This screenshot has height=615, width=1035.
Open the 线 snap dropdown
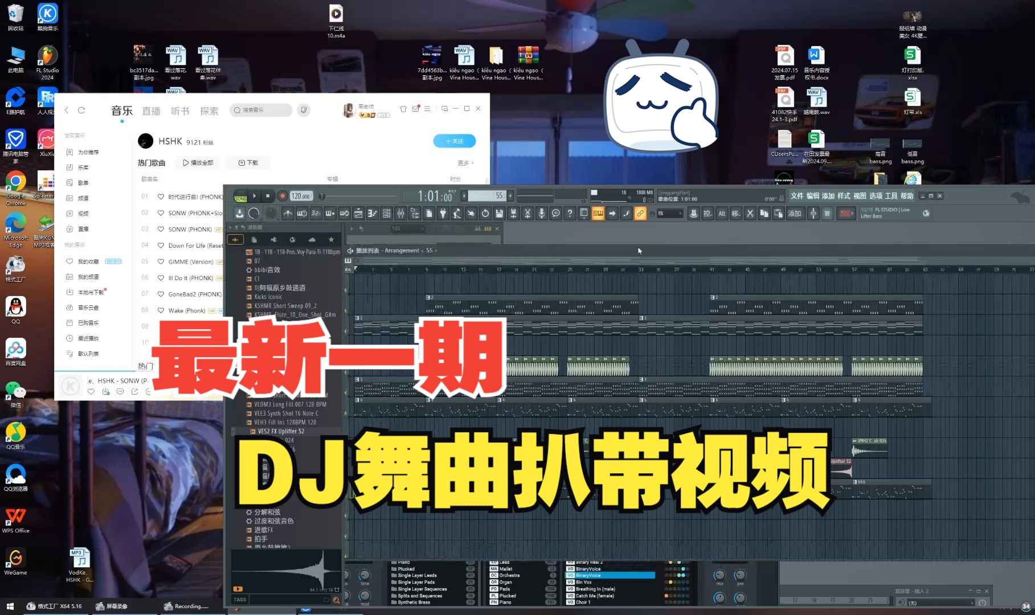click(669, 213)
